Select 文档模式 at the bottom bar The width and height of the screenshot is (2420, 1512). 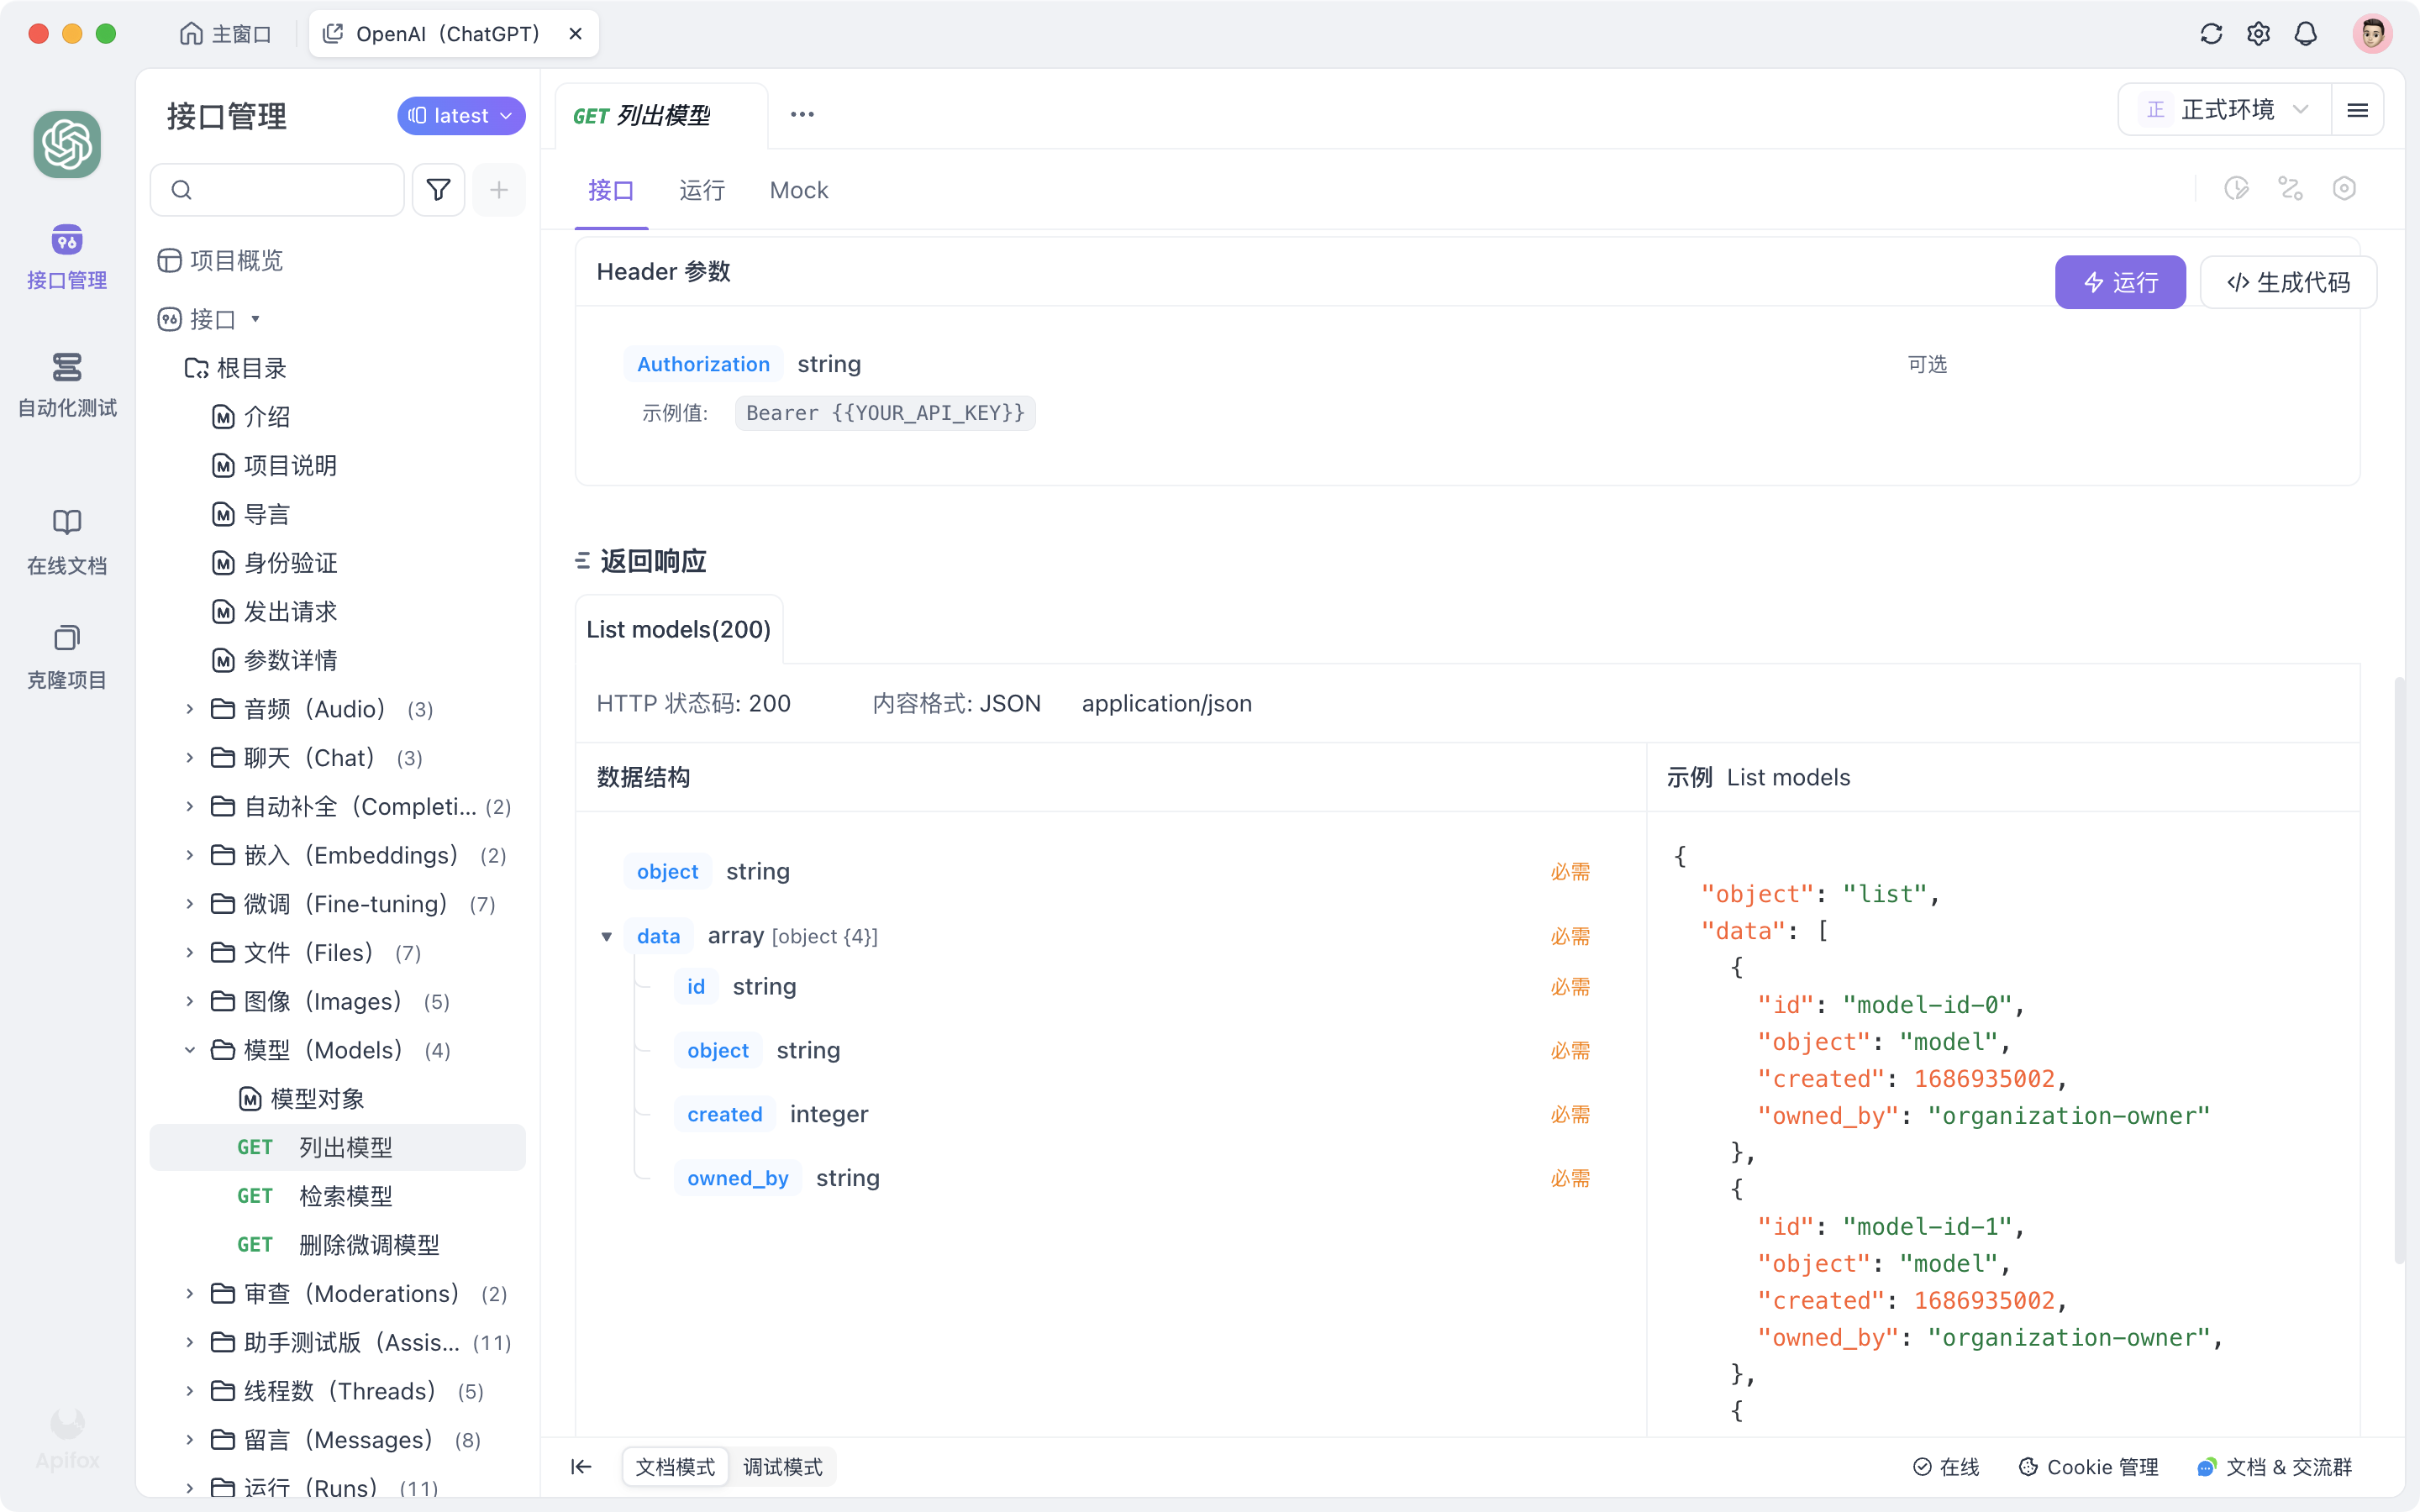click(675, 1466)
